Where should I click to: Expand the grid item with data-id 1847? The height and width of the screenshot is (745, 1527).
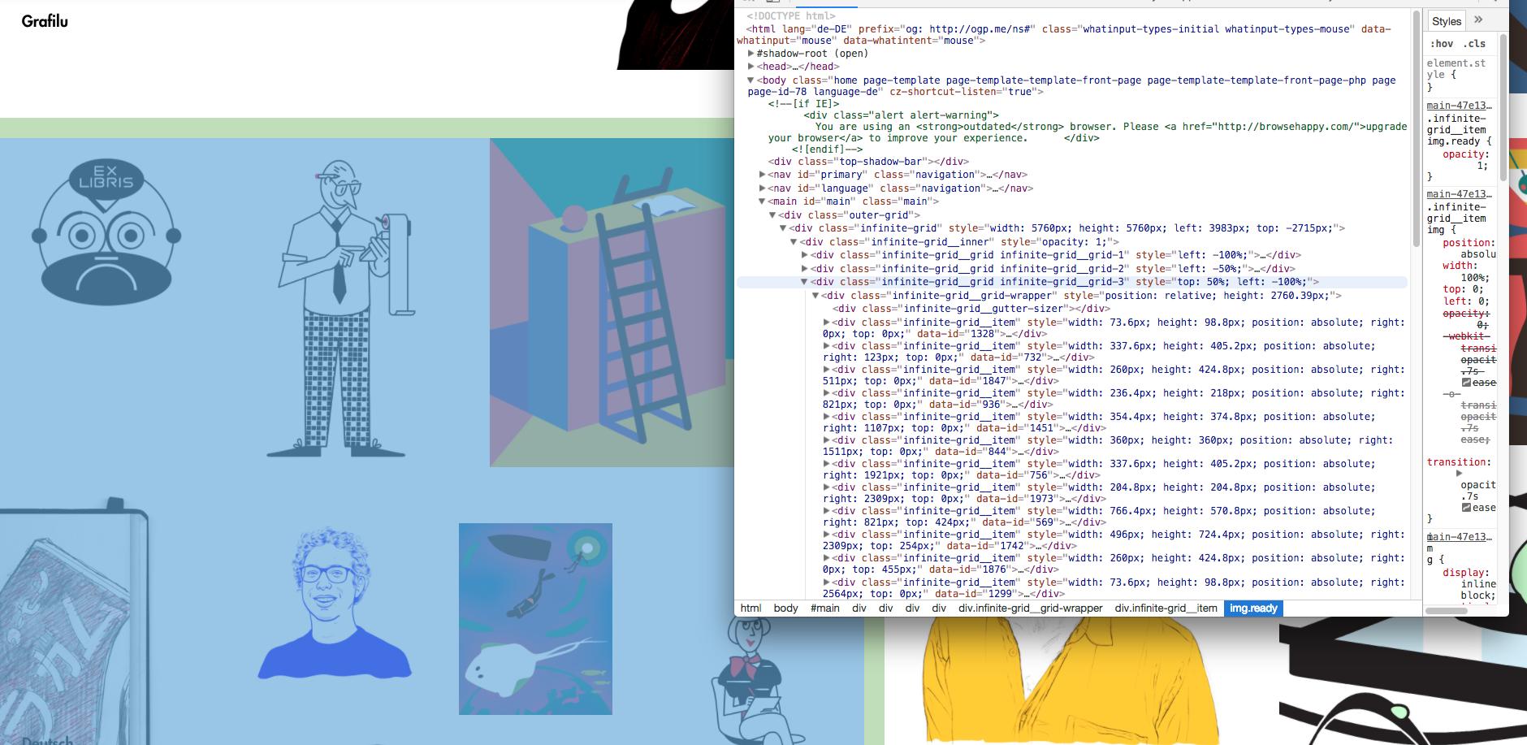pos(827,370)
